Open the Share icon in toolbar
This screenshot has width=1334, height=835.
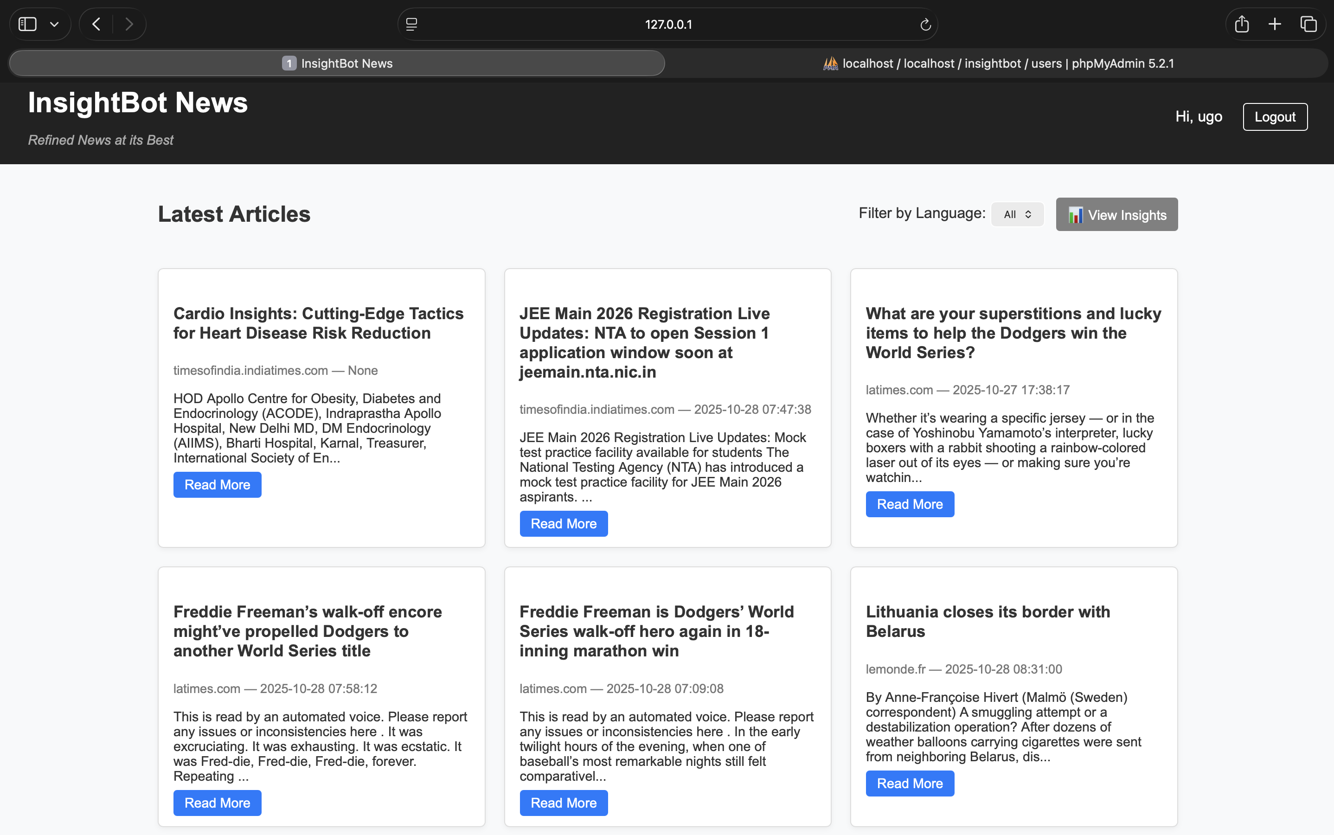tap(1242, 24)
